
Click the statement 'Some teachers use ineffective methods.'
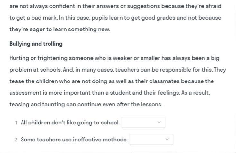pyautogui.click(x=74, y=140)
